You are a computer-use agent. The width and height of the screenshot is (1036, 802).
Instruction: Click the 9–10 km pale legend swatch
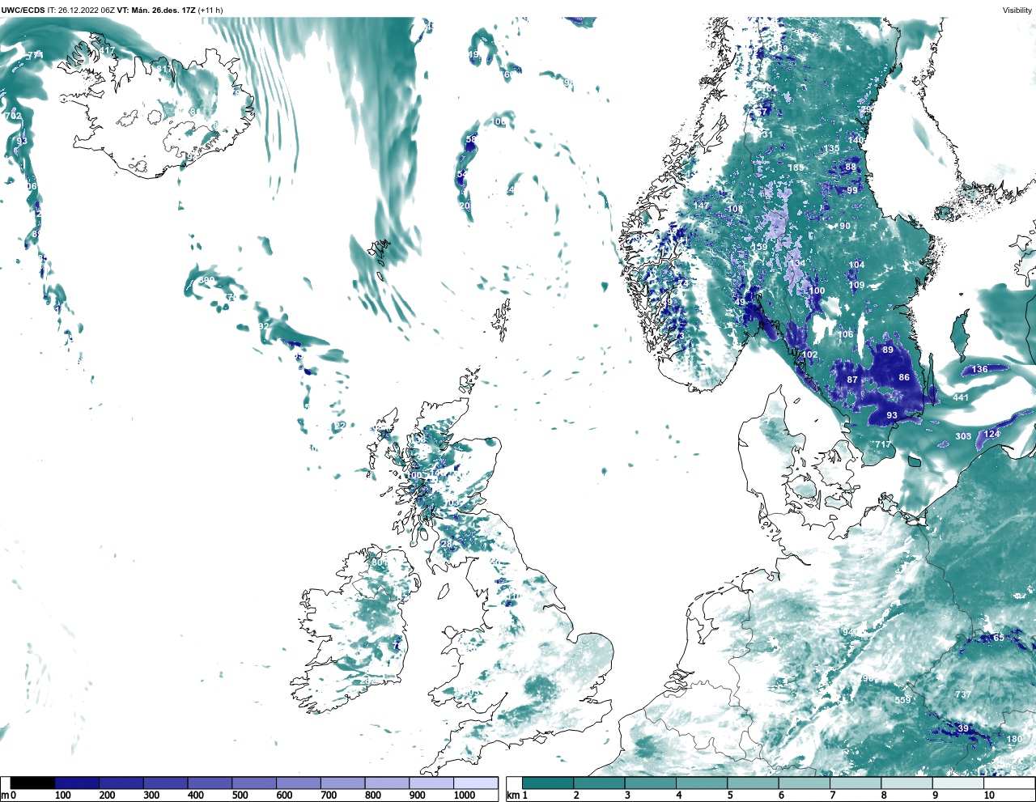960,783
